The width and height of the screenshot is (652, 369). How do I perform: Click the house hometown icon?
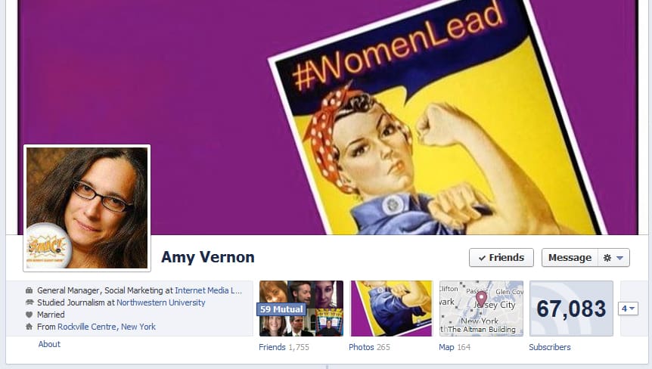29,327
